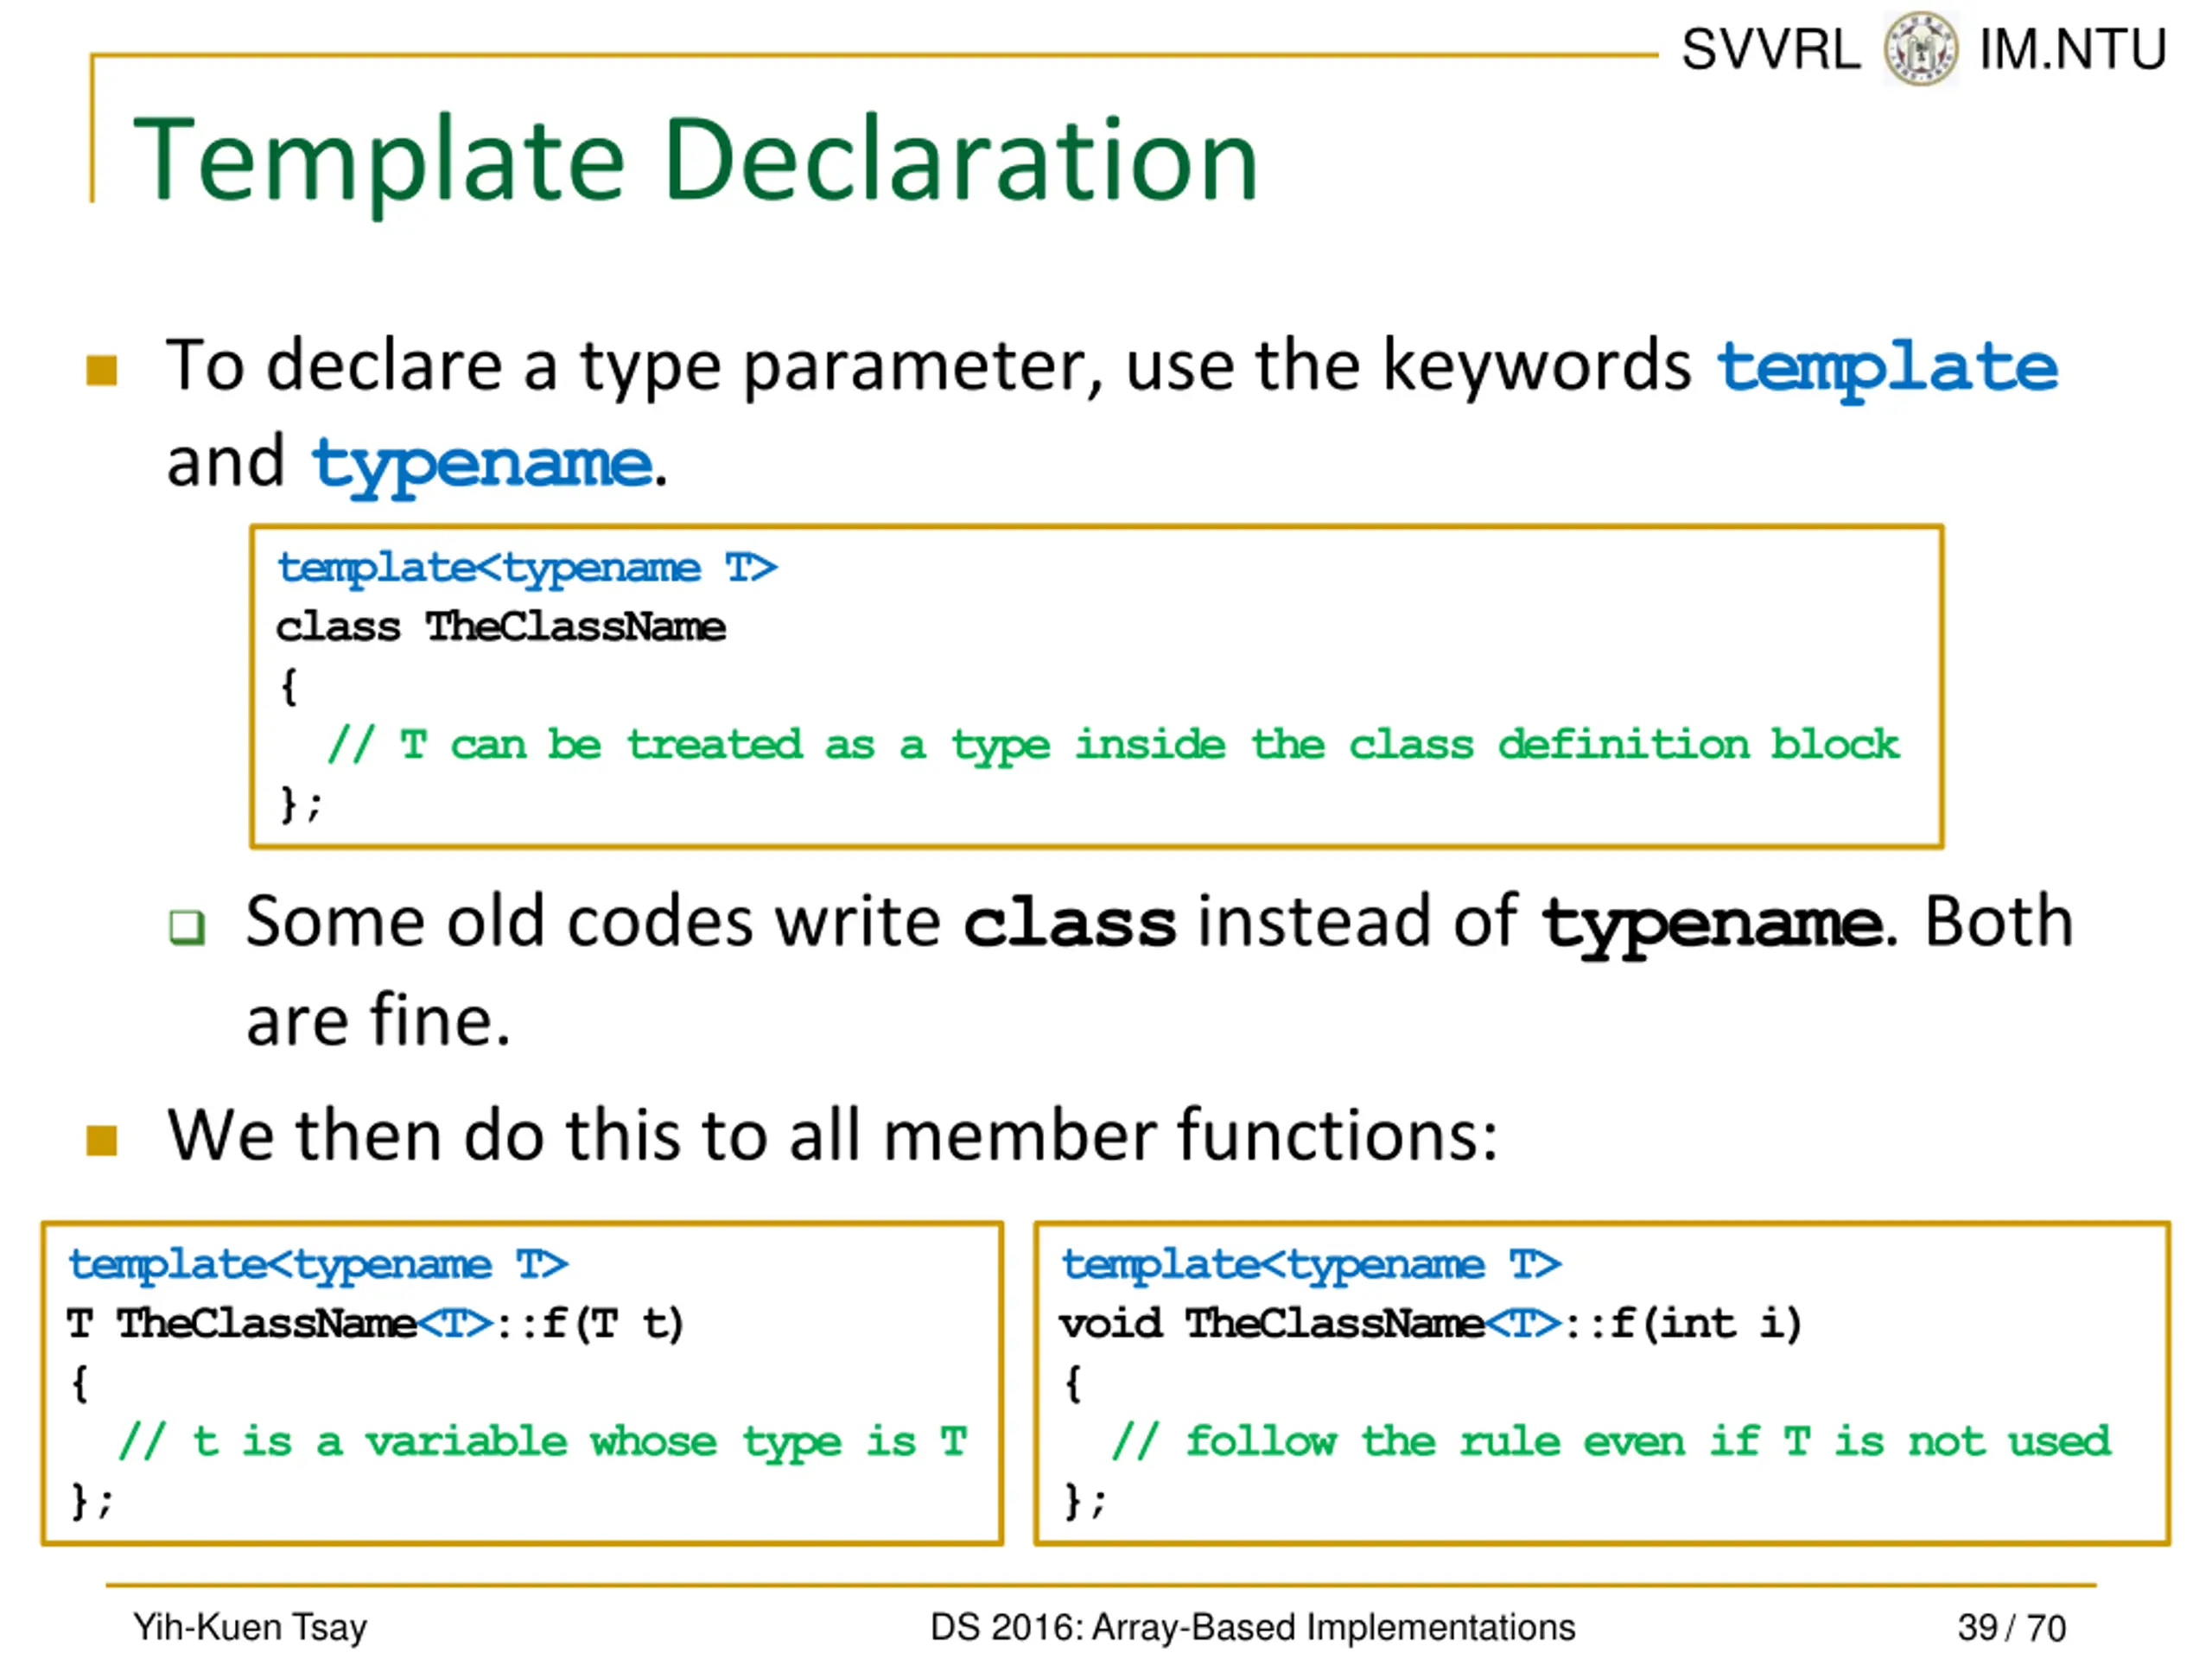The image size is (2212, 1659).
Task: Click the first gold square bullet
Action: click(x=102, y=370)
